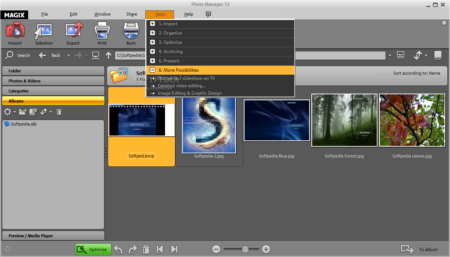The image size is (450, 257).
Task: Select The perfect slideshow on TV
Action: (186, 78)
